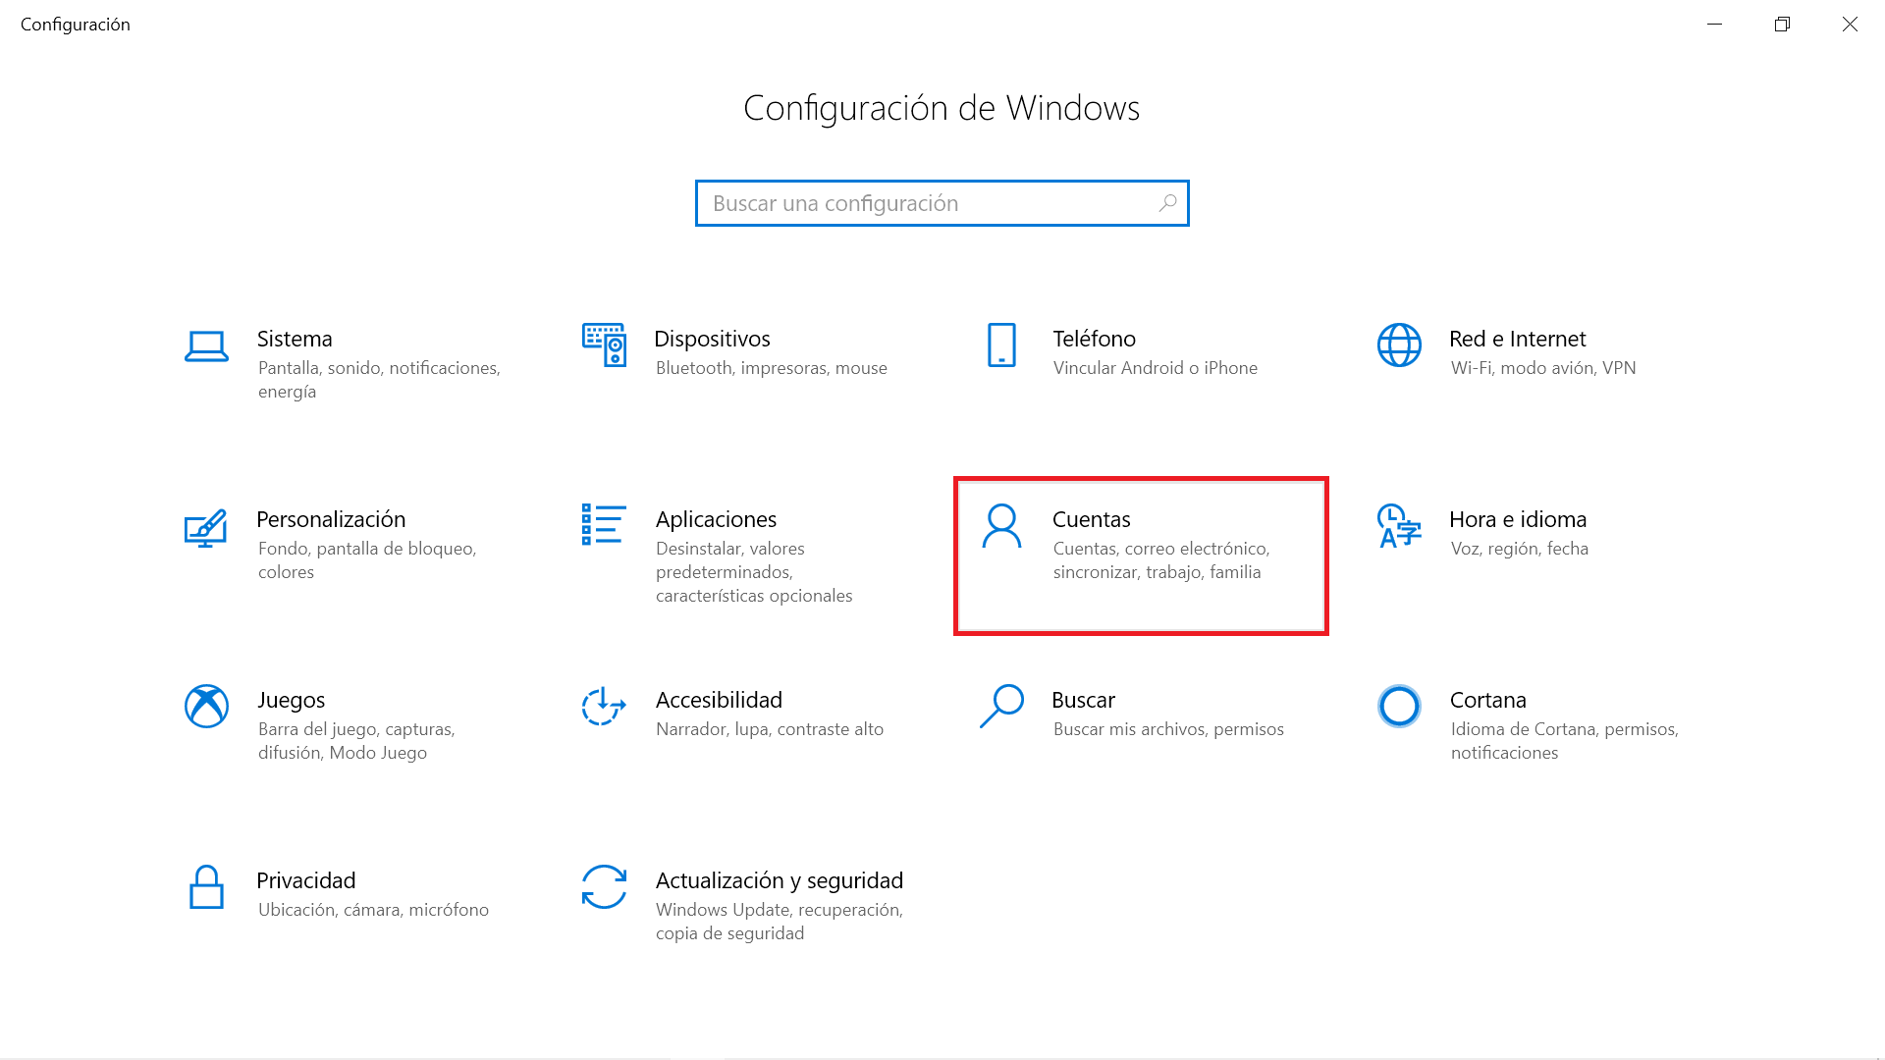This screenshot has width=1885, height=1060.
Task: Open Privacidad settings title
Action: point(305,880)
